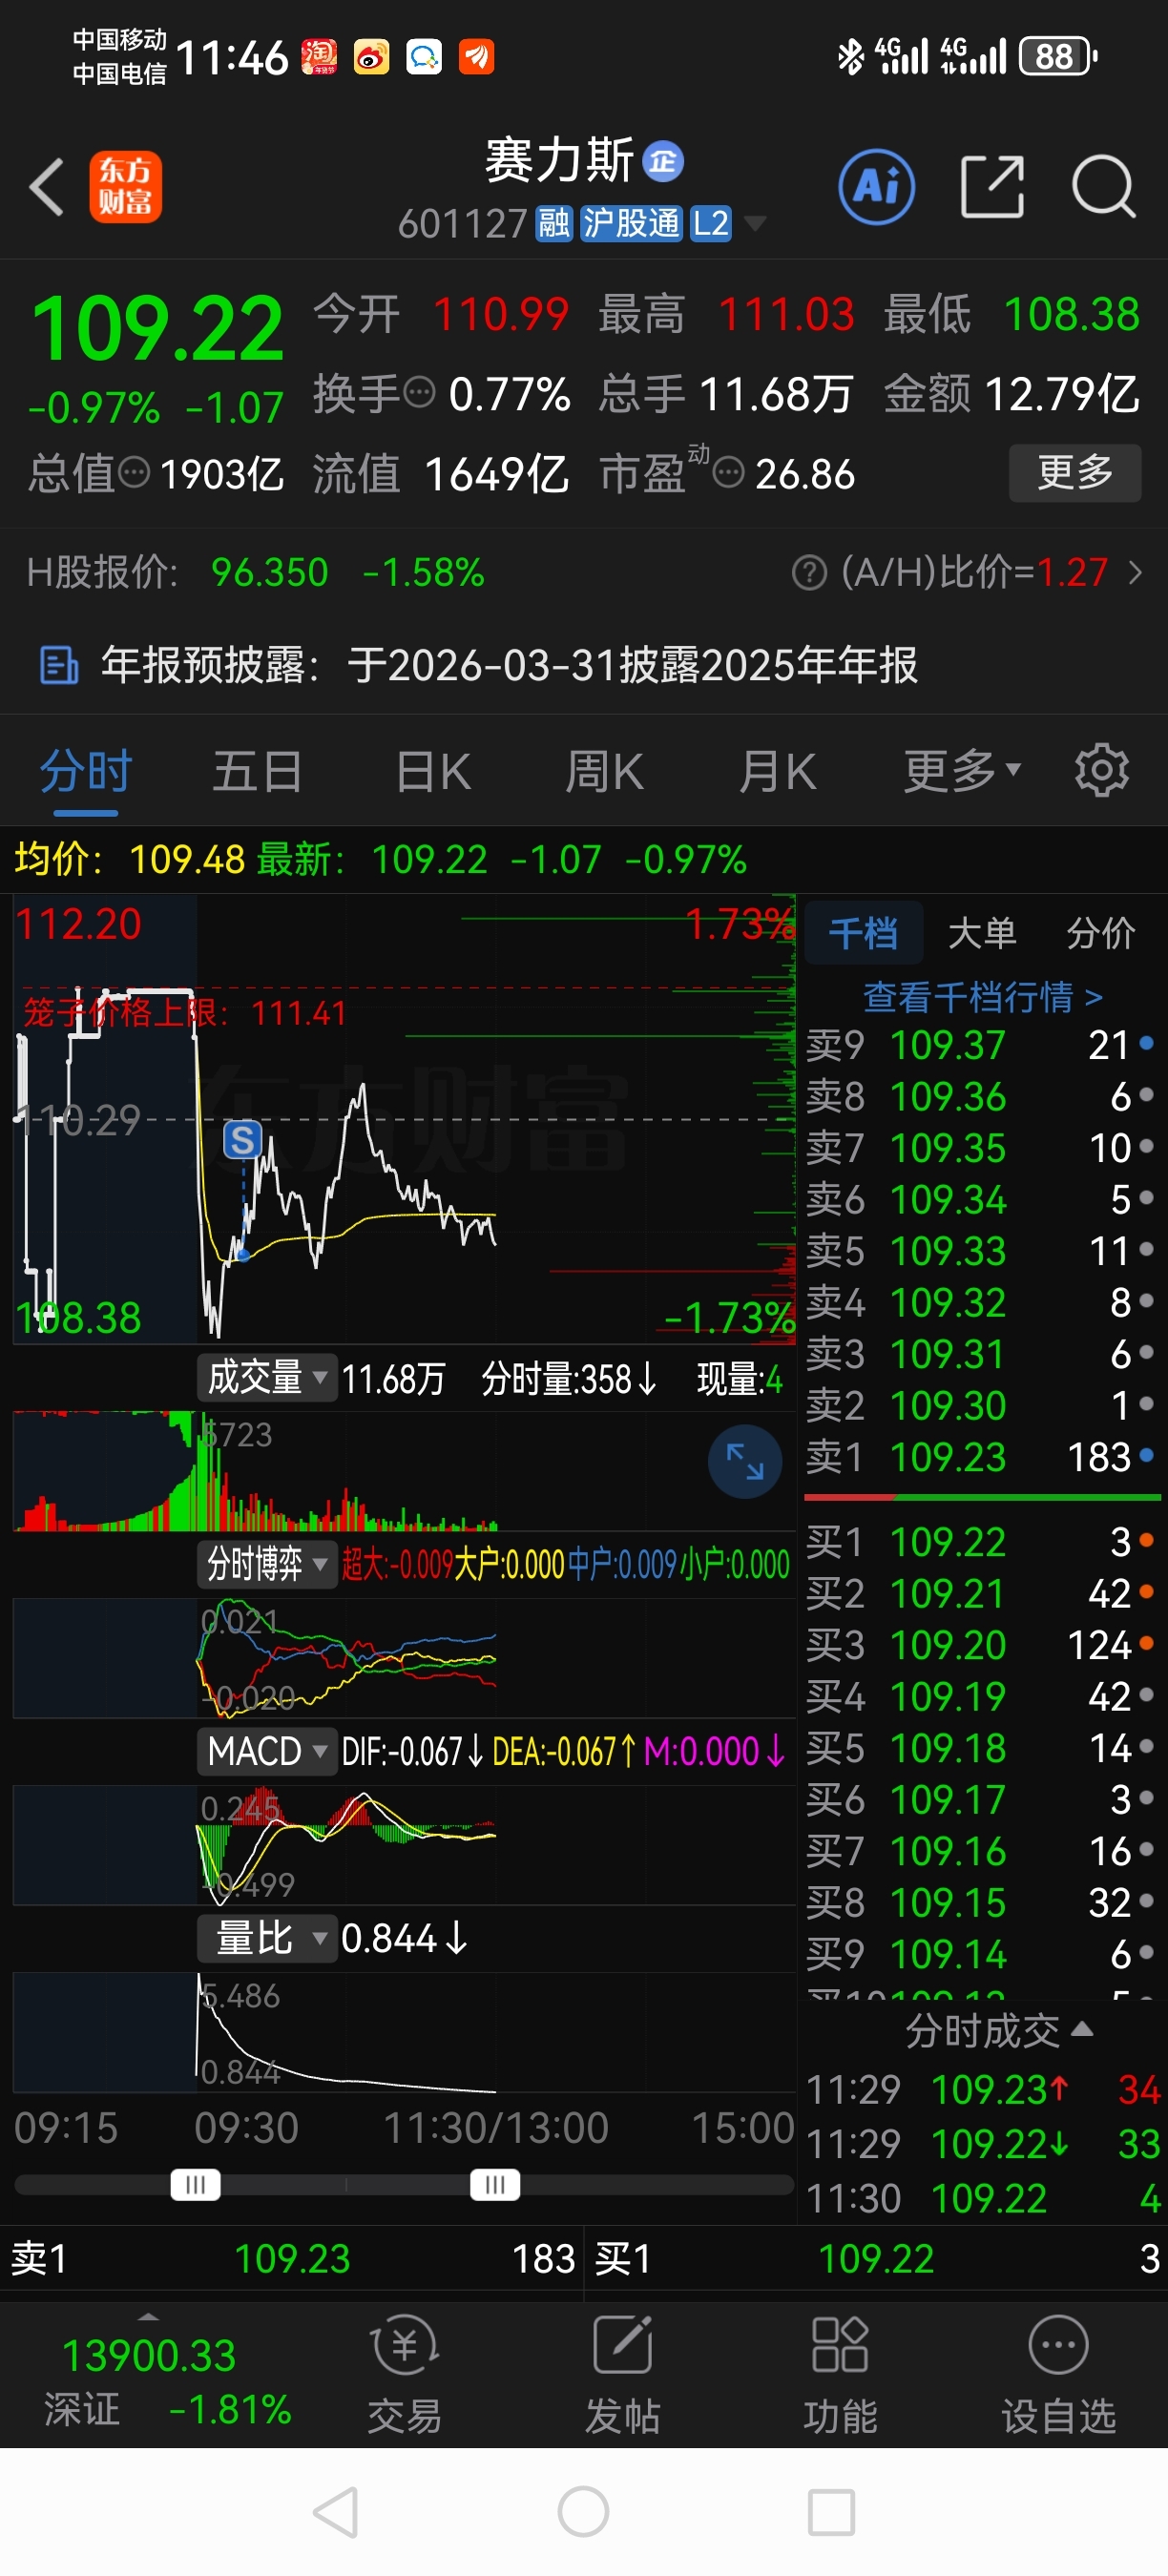
Task: Open 查看千档行情 link
Action: [x=982, y=996]
